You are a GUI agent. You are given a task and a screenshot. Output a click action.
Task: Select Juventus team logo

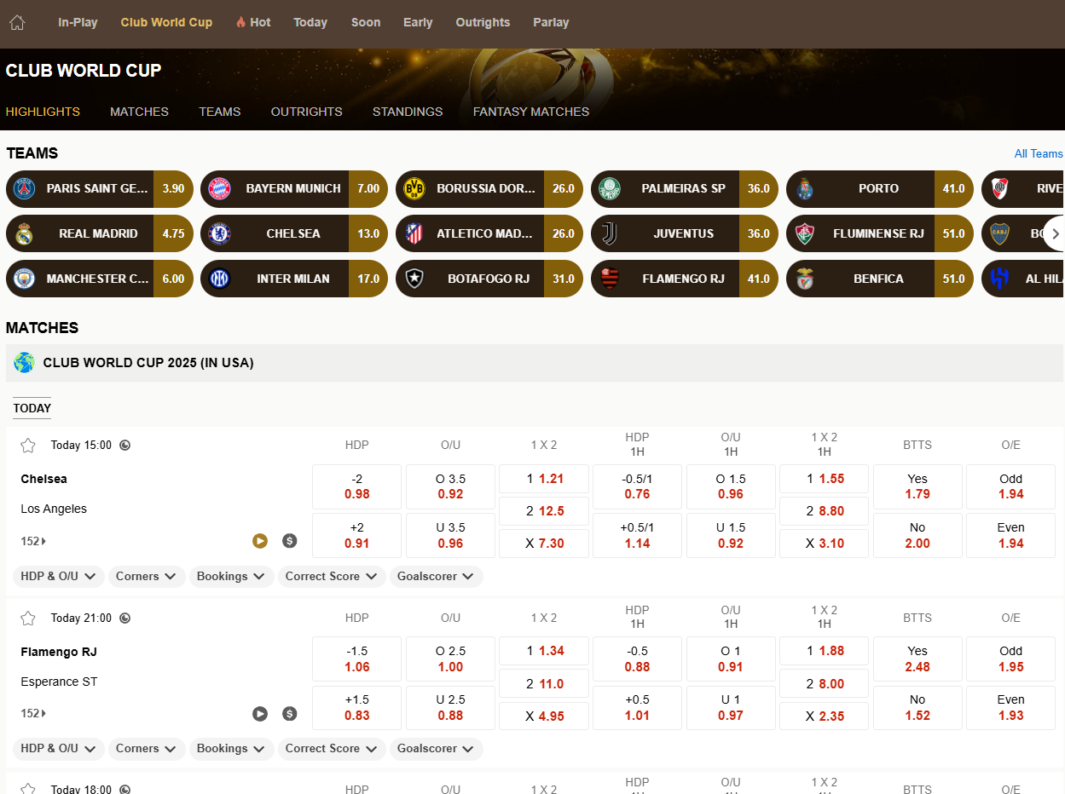610,233
